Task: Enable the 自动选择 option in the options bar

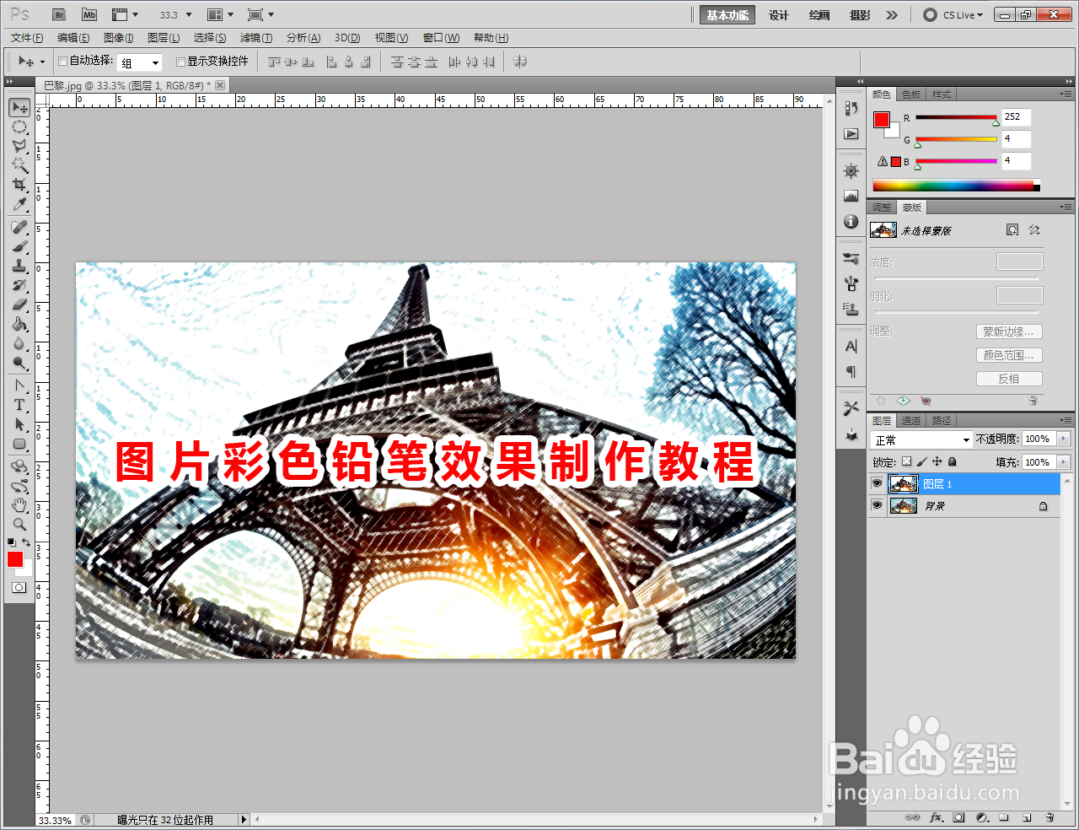Action: [62, 61]
